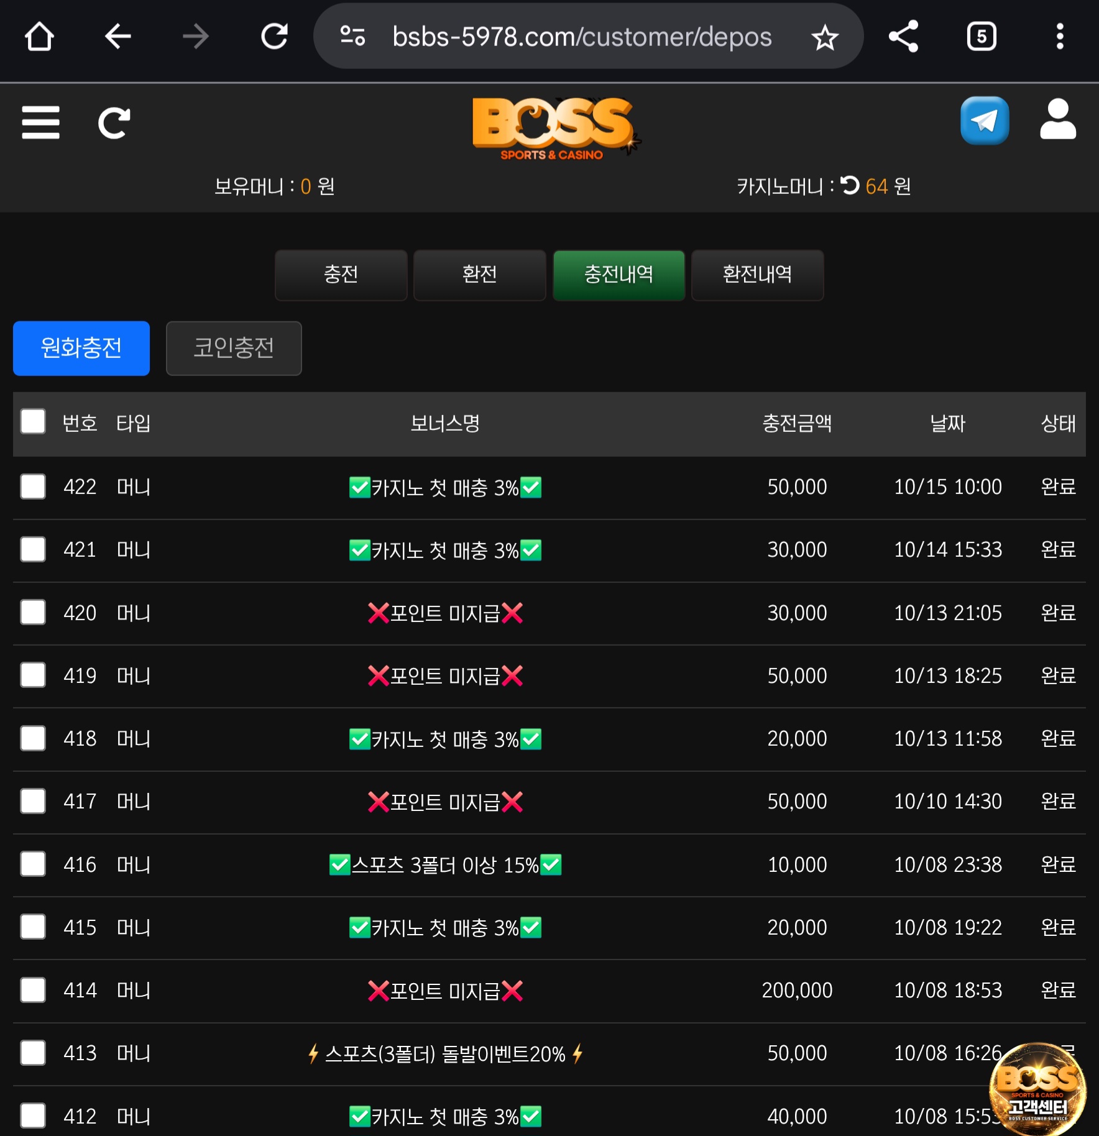Tap the browser address bar URL
The image size is (1099, 1136).
pos(581,37)
